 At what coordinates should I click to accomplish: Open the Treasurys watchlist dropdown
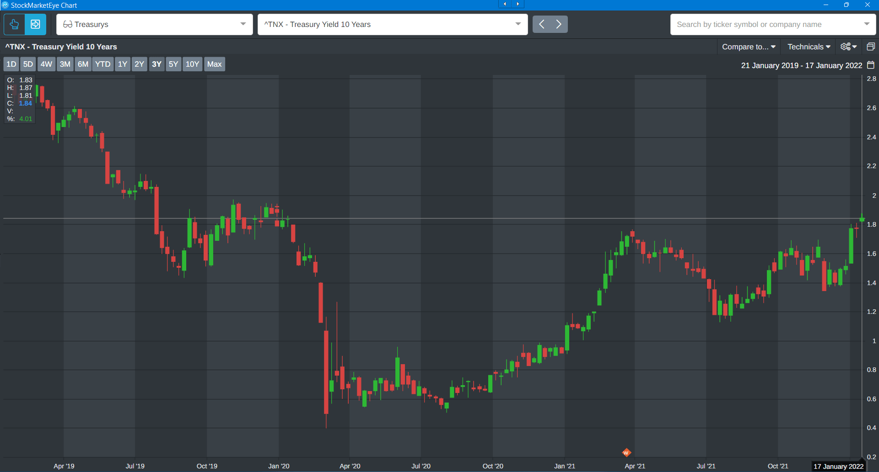tap(155, 24)
